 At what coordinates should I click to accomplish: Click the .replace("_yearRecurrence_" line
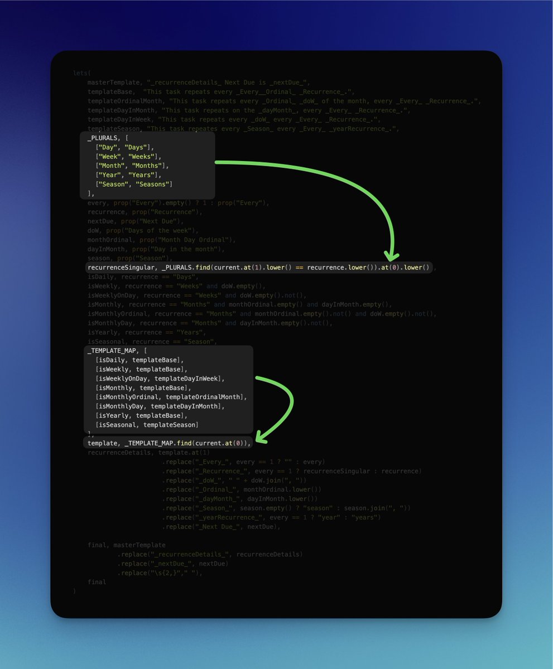point(271,517)
